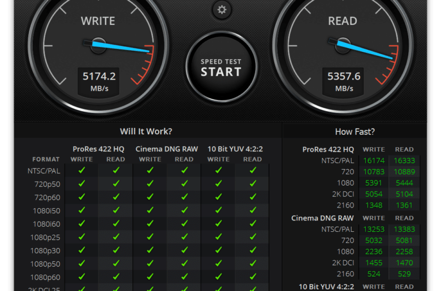Image resolution: width=441 pixels, height=291 pixels.
Task: Select the 720p60 format row label
Action: (47, 197)
